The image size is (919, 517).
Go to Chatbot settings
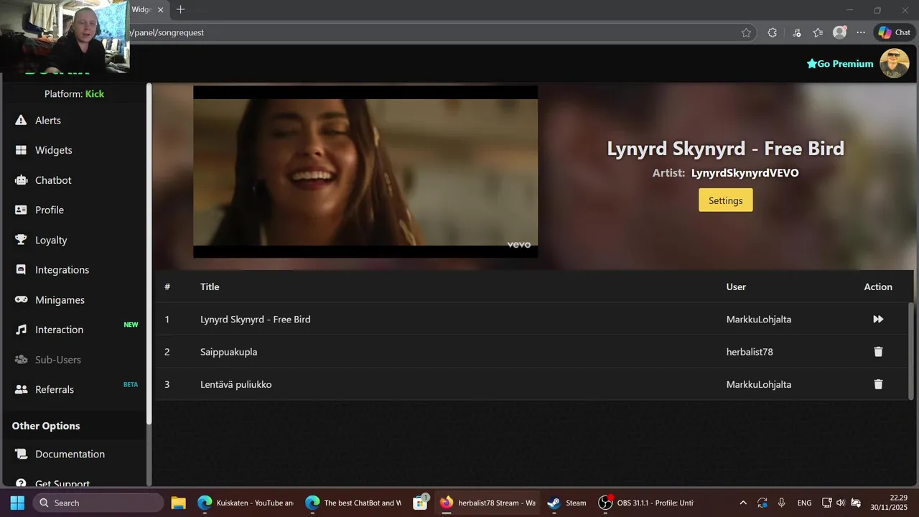click(53, 180)
